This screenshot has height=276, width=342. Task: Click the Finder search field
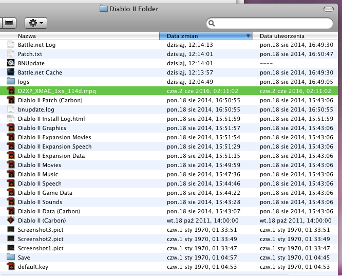click(x=270, y=23)
